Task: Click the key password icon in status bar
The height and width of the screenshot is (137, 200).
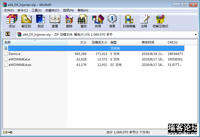Action: click(10, 132)
